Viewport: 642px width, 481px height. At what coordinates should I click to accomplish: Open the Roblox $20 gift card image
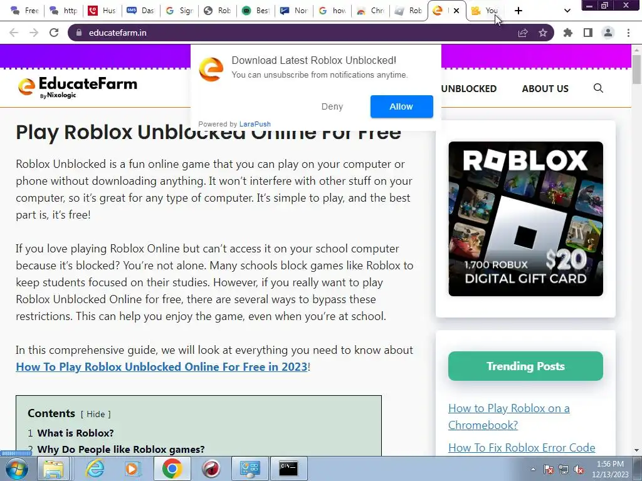(526, 219)
